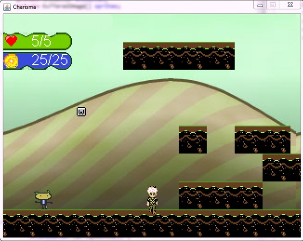This screenshot has height=241, width=303.
Task: Click the small square dirt block
Action: click(193, 139)
